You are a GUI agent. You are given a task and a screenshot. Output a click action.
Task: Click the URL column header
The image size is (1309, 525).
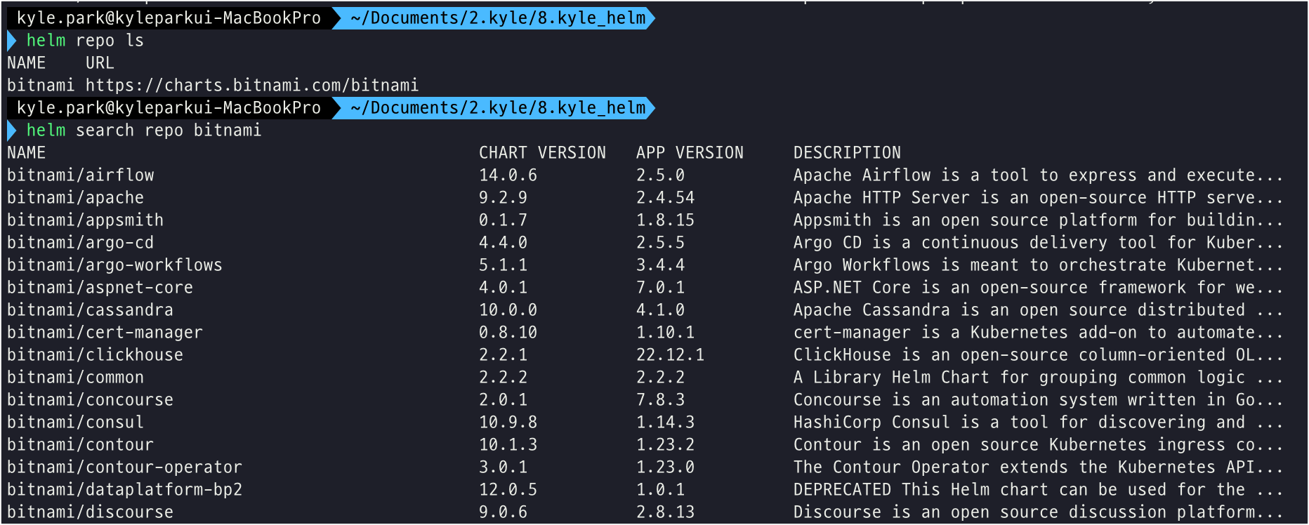click(x=100, y=63)
